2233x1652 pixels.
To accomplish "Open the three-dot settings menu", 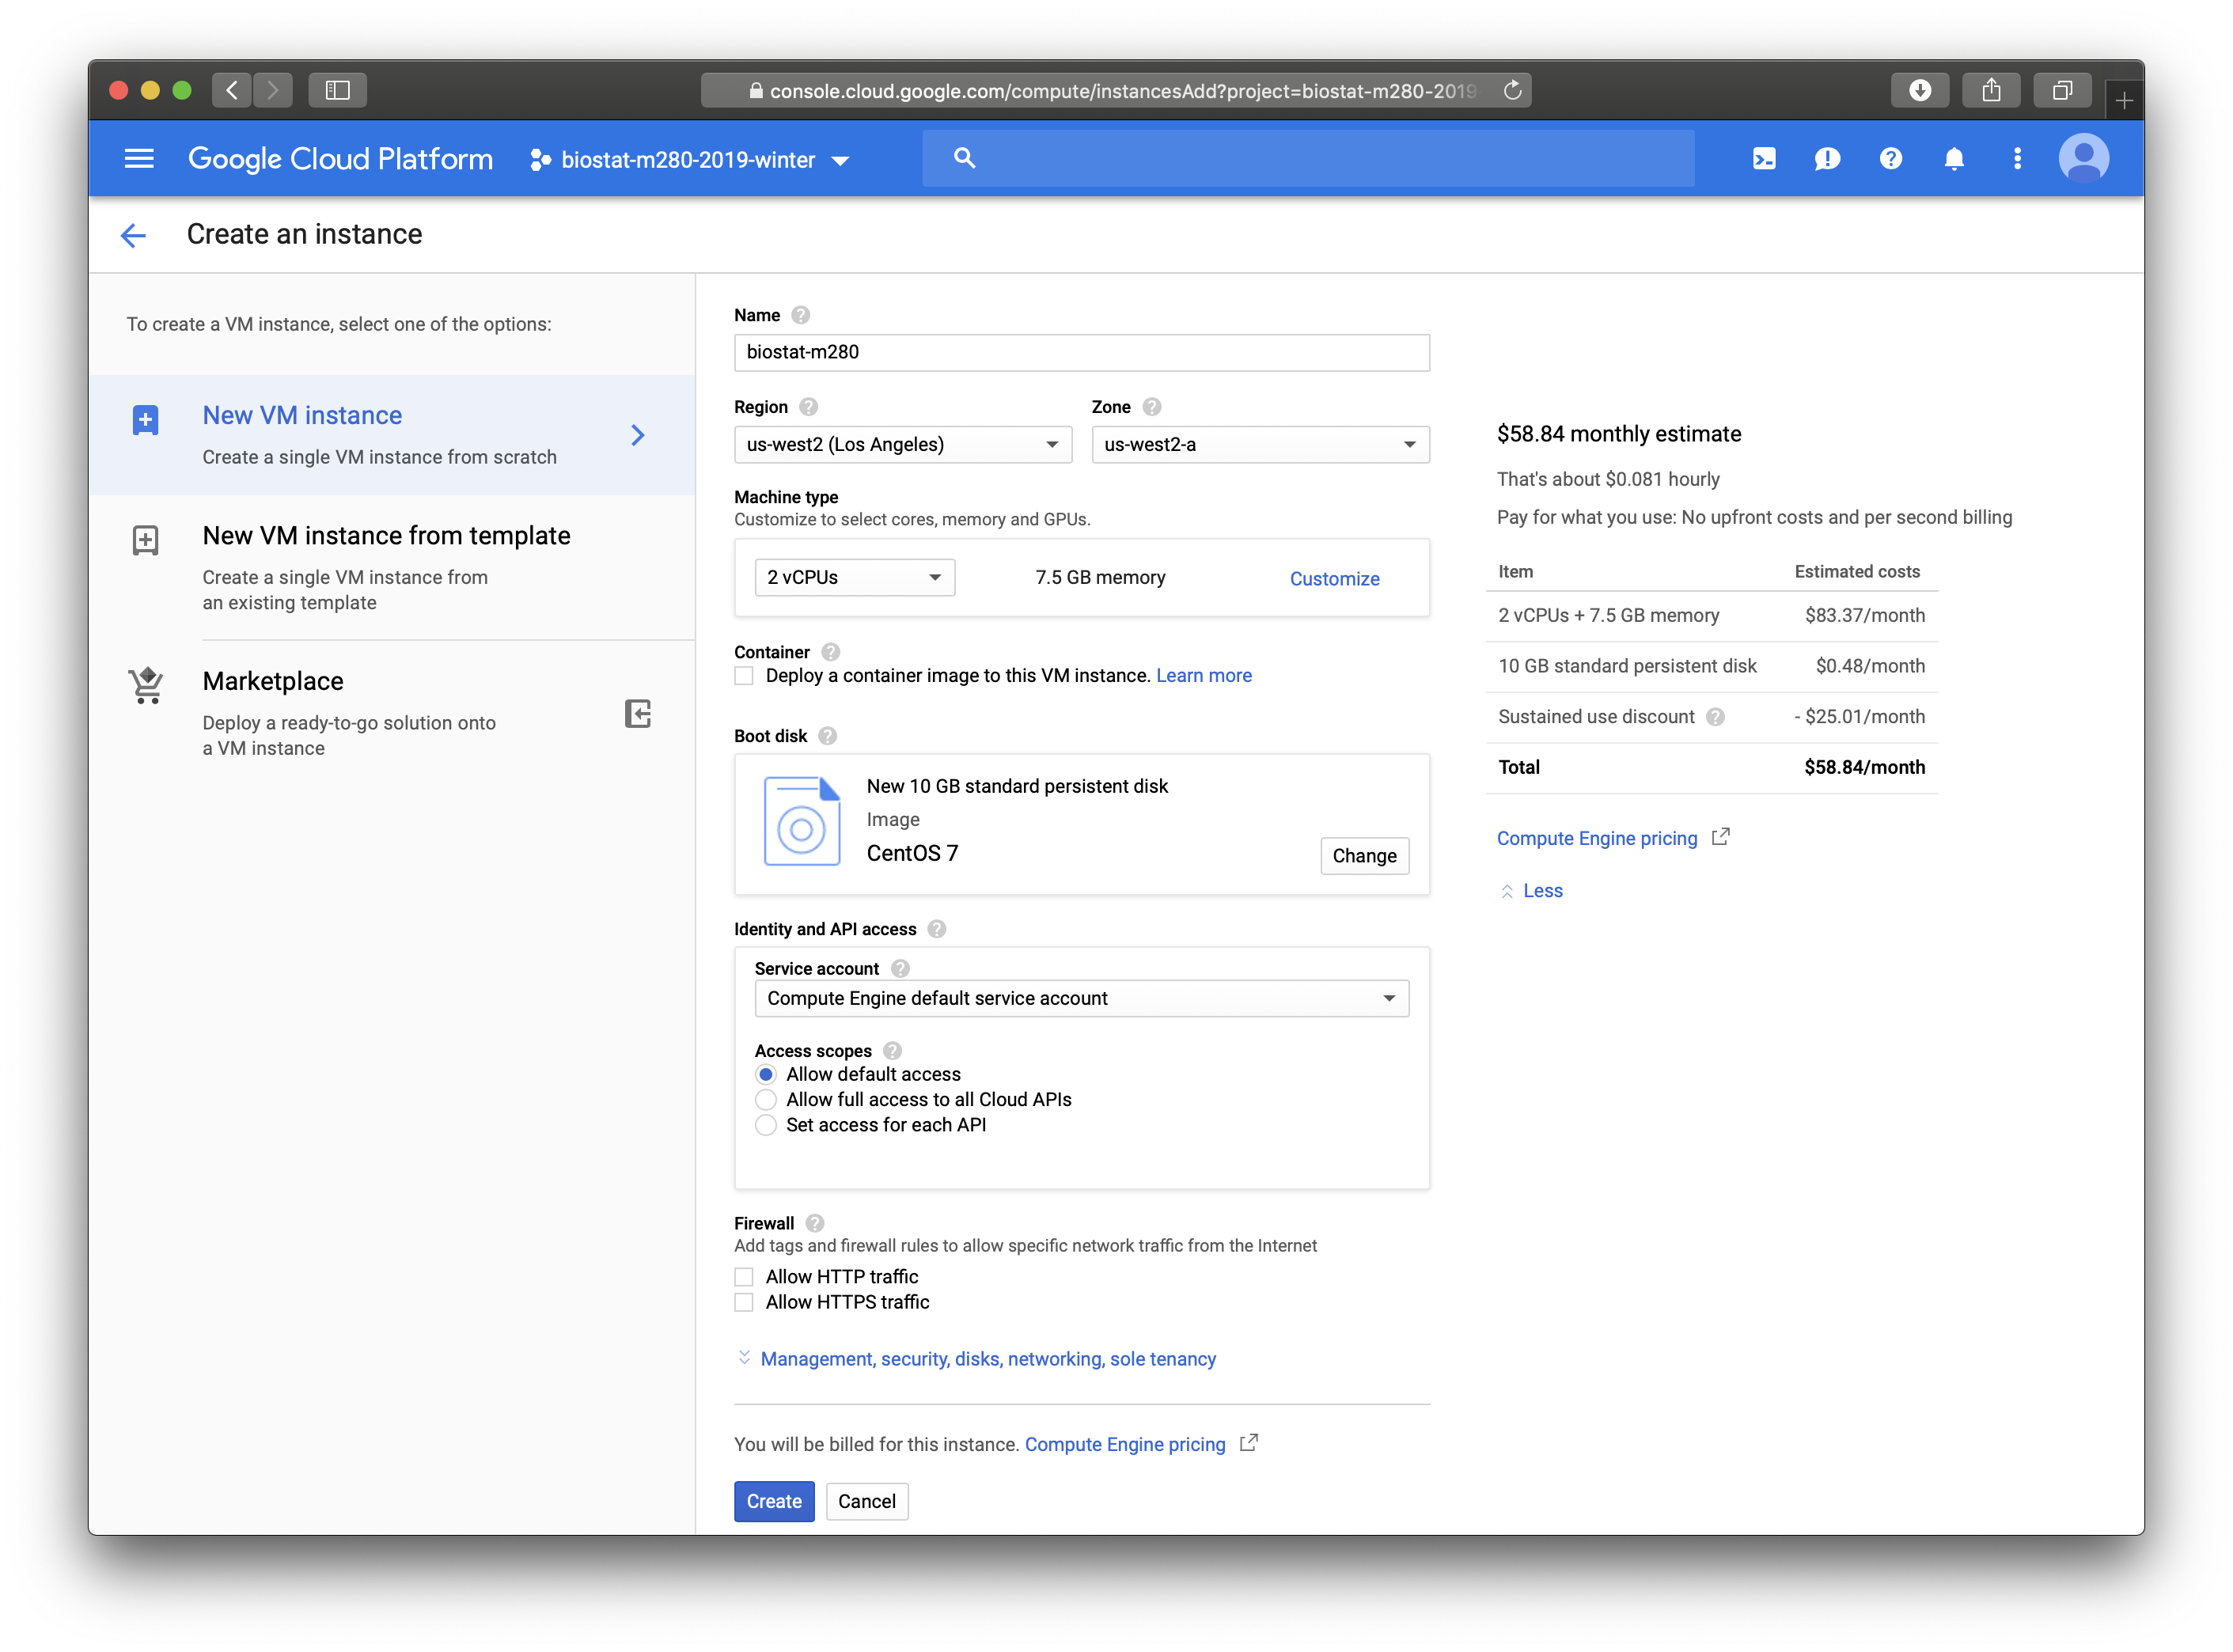I will [2017, 159].
